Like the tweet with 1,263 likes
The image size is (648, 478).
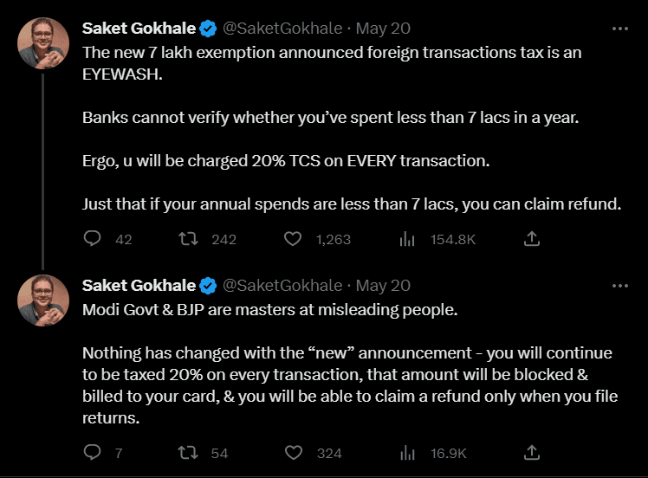293,238
